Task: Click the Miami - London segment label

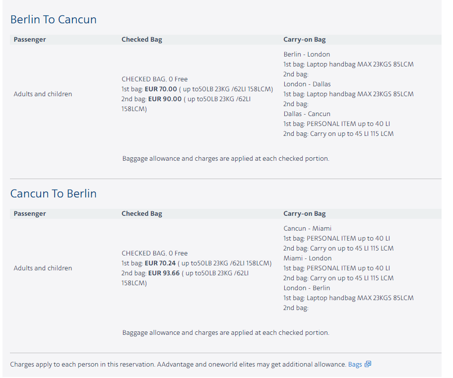Action: 308,258
